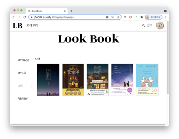Open the dark starry night book cover
This screenshot has height=139, width=179.
48,80
